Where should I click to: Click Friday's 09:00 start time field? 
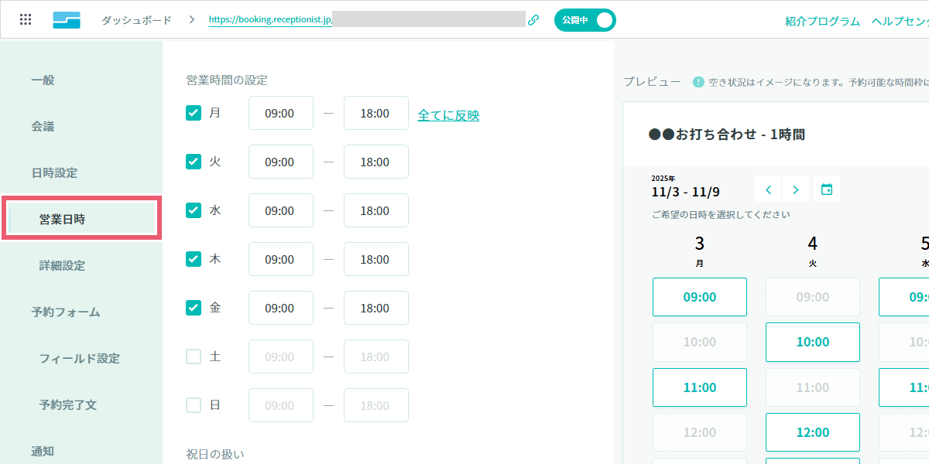click(280, 308)
